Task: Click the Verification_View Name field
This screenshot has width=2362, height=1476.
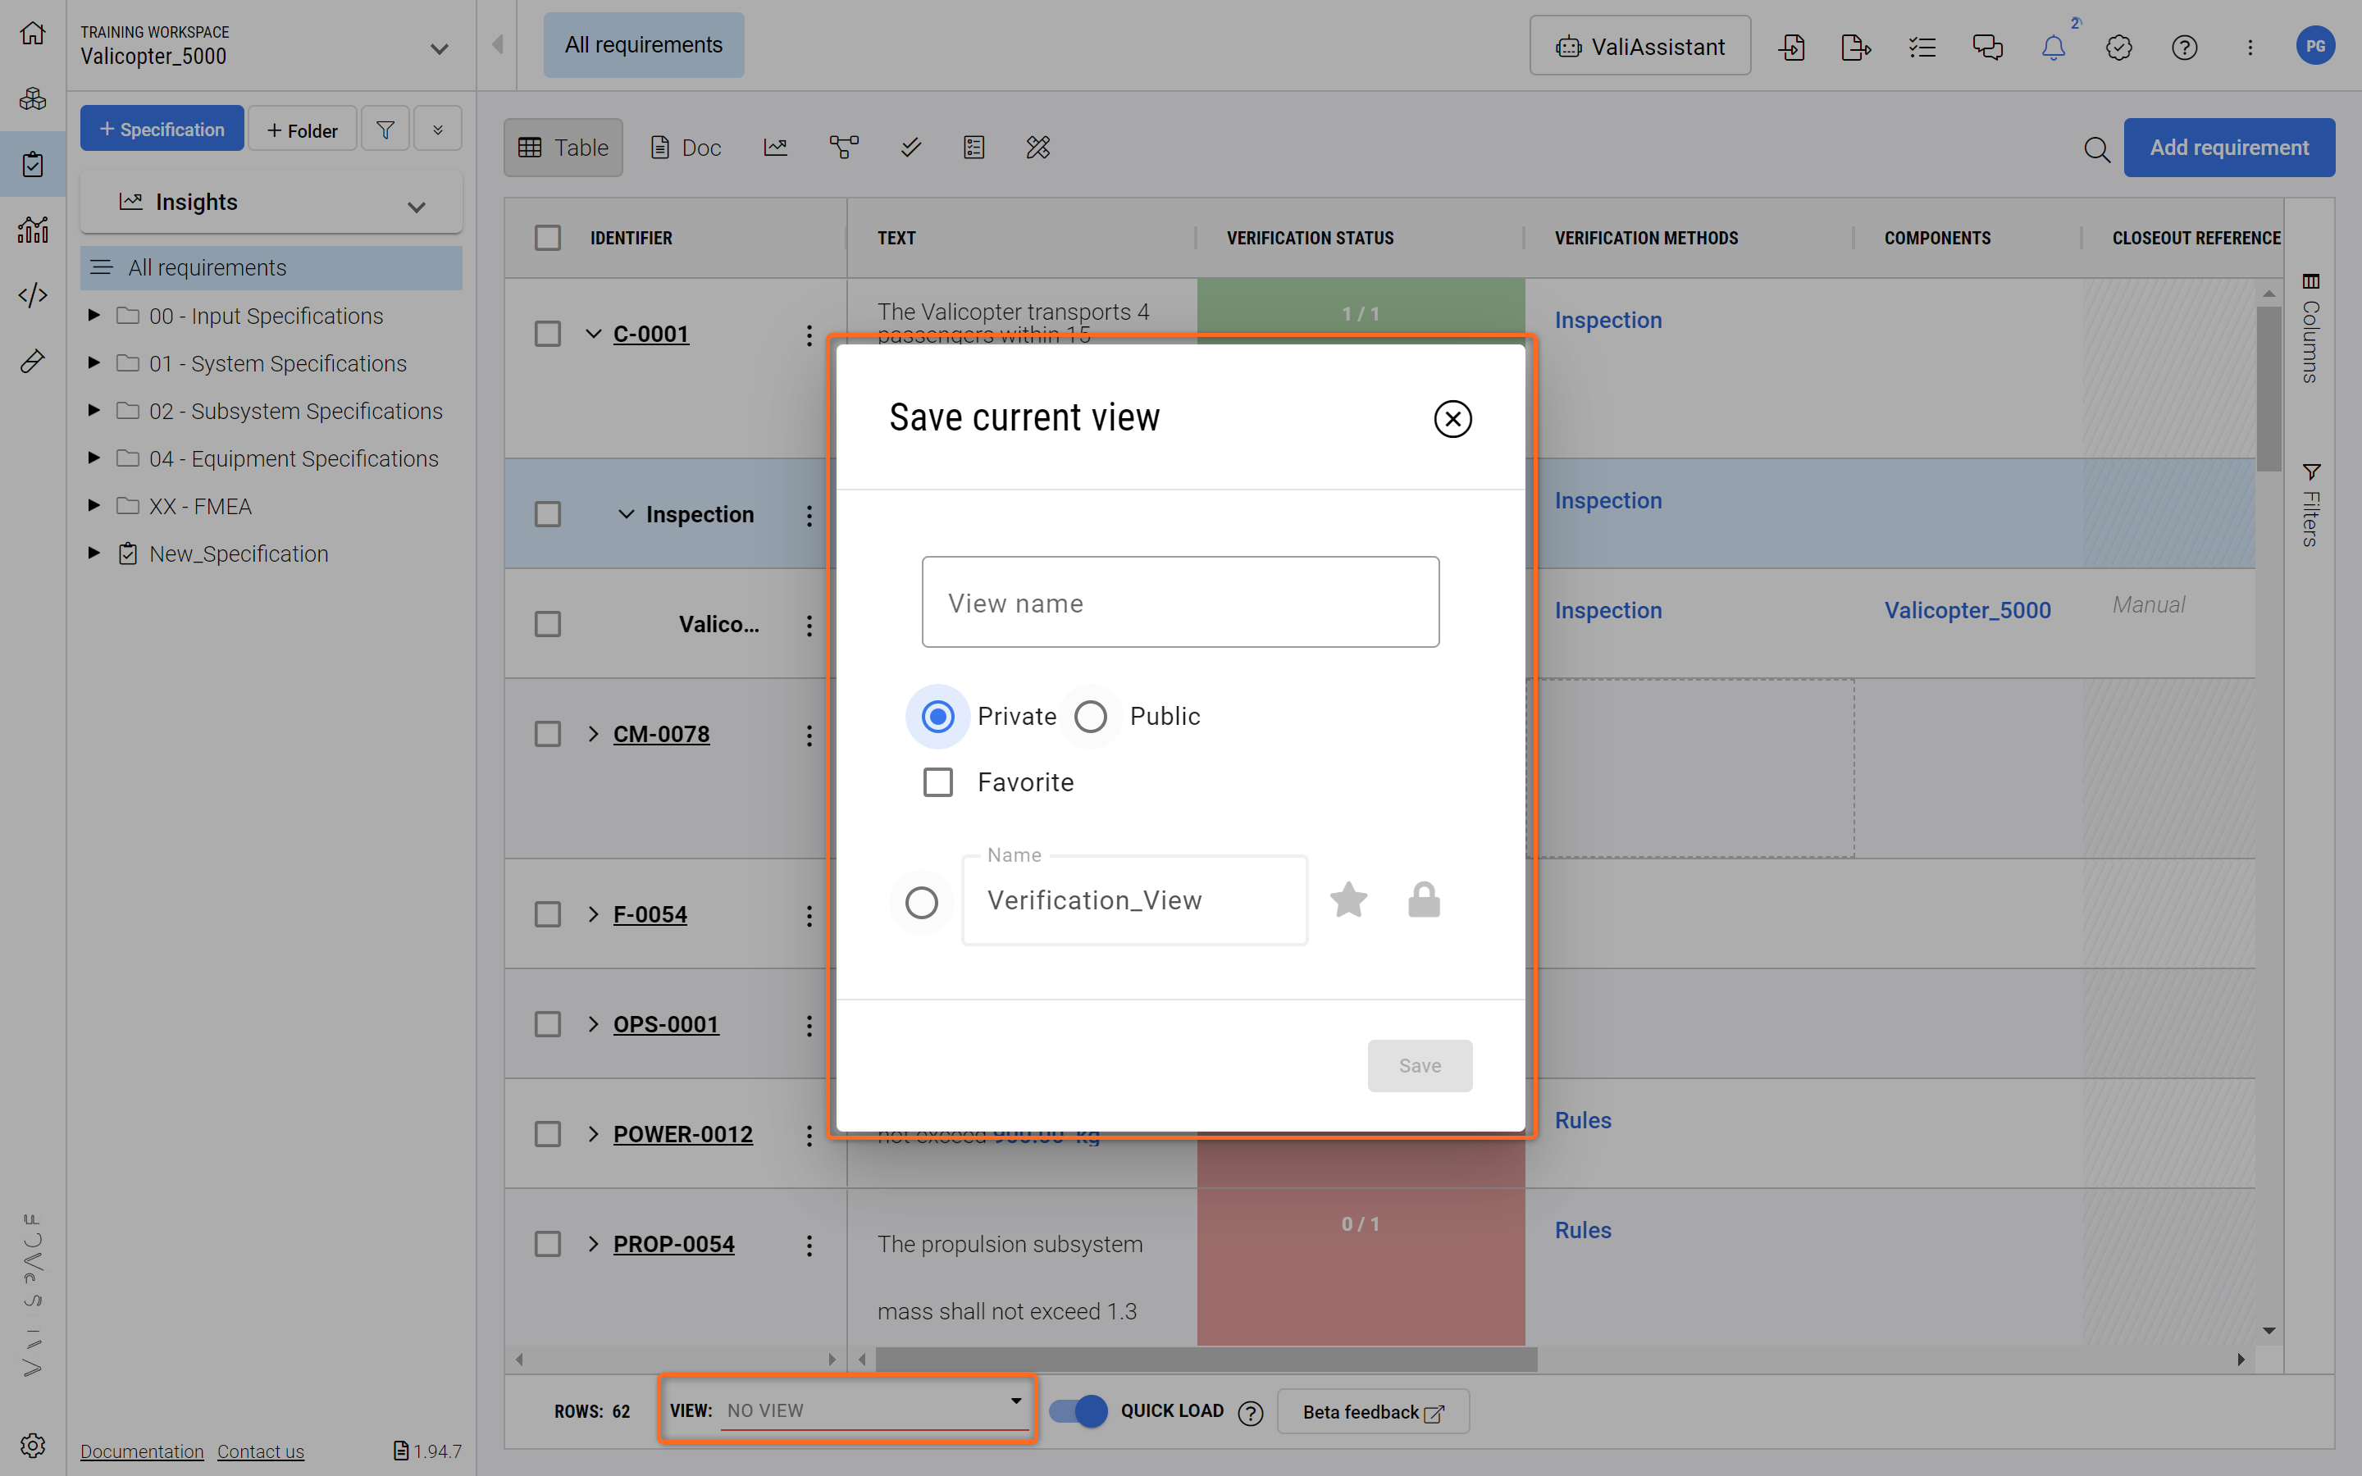Action: (x=1134, y=900)
